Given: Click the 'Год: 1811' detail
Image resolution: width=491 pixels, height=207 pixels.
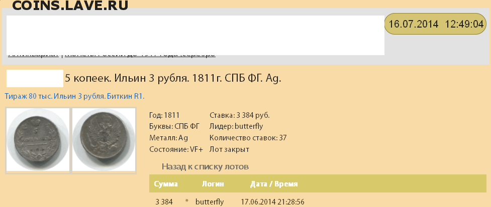Looking at the screenshot, I should 164,115.
